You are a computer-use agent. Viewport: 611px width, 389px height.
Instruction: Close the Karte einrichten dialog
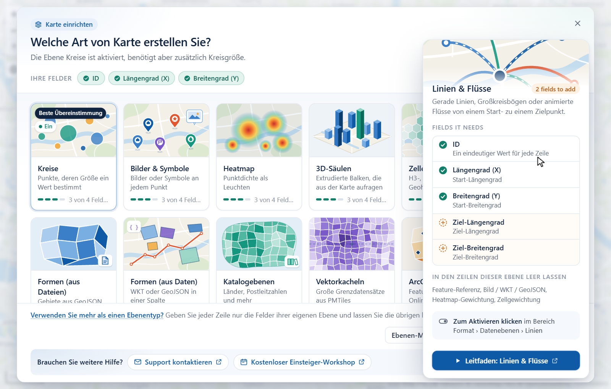point(578,23)
